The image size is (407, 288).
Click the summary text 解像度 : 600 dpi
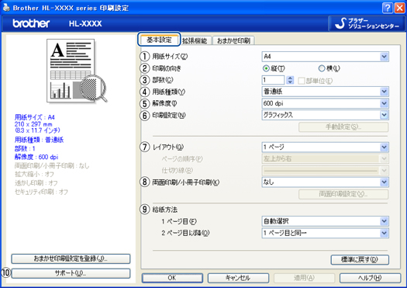click(x=36, y=157)
